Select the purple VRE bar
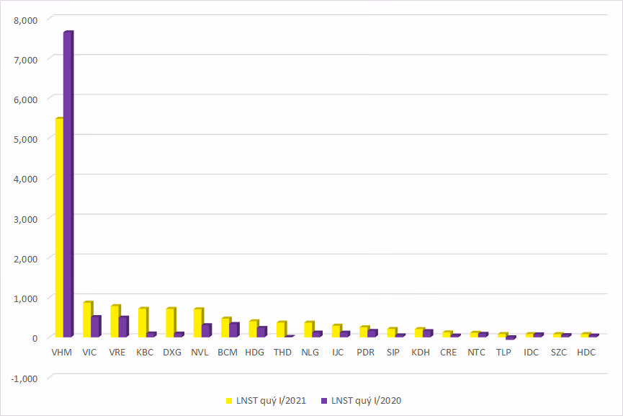Screen dimensions: 623x416 tap(123, 327)
